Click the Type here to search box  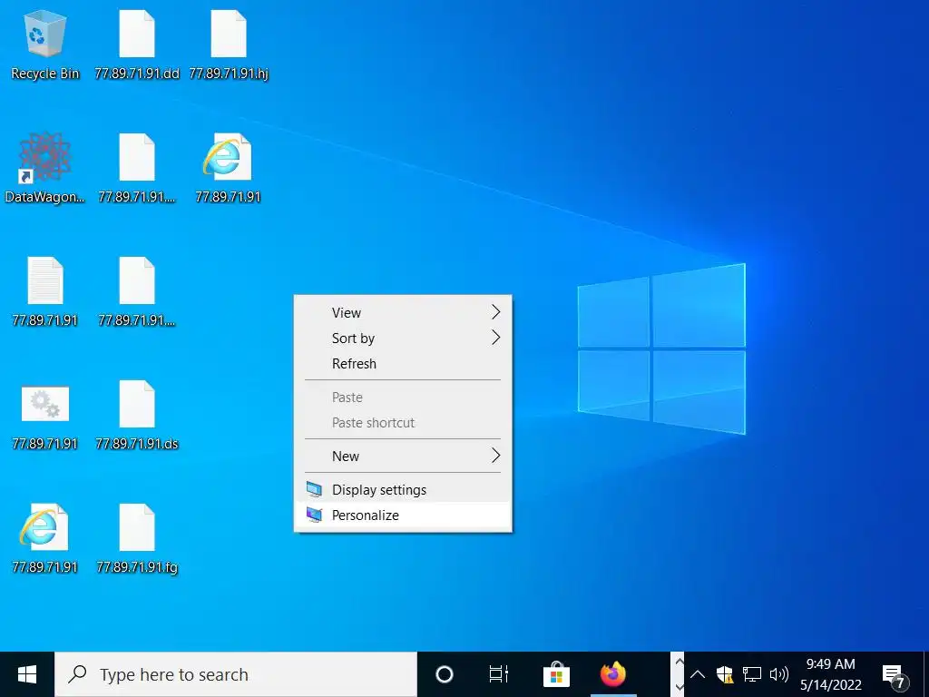pos(236,674)
